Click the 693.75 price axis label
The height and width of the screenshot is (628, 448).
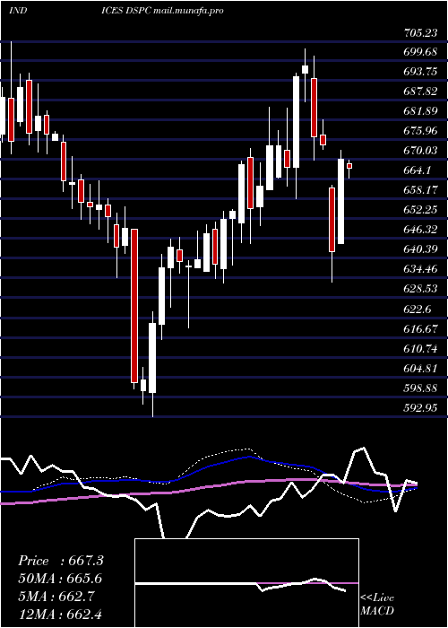pyautogui.click(x=420, y=72)
